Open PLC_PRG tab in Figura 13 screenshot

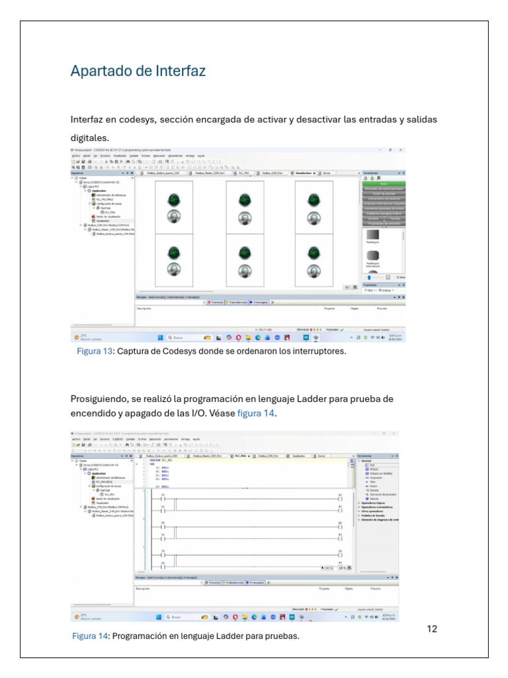[x=242, y=173]
